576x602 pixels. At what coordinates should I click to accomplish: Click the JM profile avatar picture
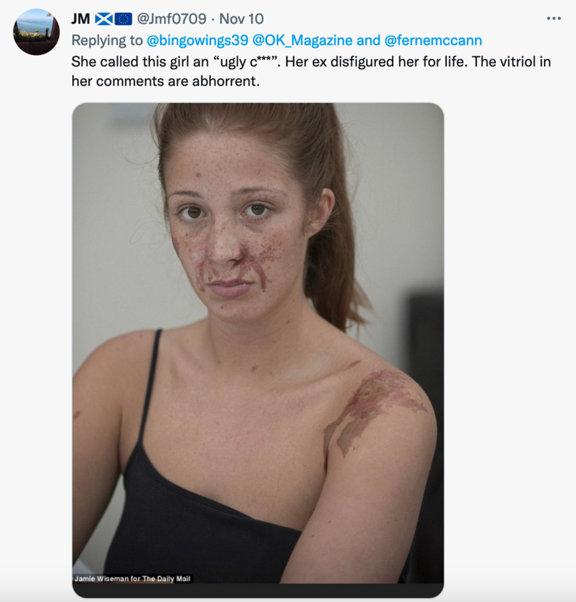[36, 31]
